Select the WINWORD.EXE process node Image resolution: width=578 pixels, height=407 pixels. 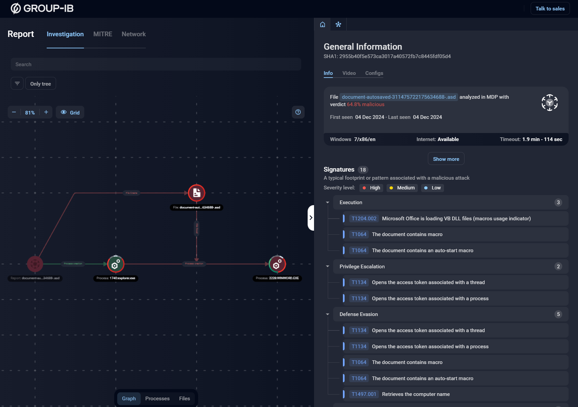[277, 264]
